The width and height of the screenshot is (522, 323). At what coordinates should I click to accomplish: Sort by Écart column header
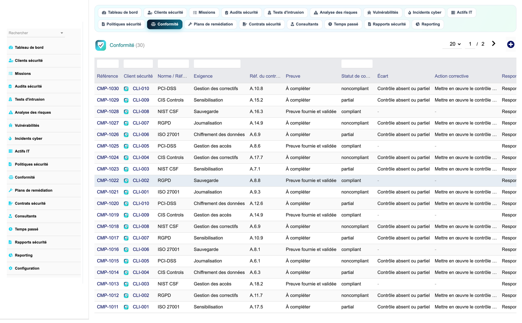coord(383,76)
